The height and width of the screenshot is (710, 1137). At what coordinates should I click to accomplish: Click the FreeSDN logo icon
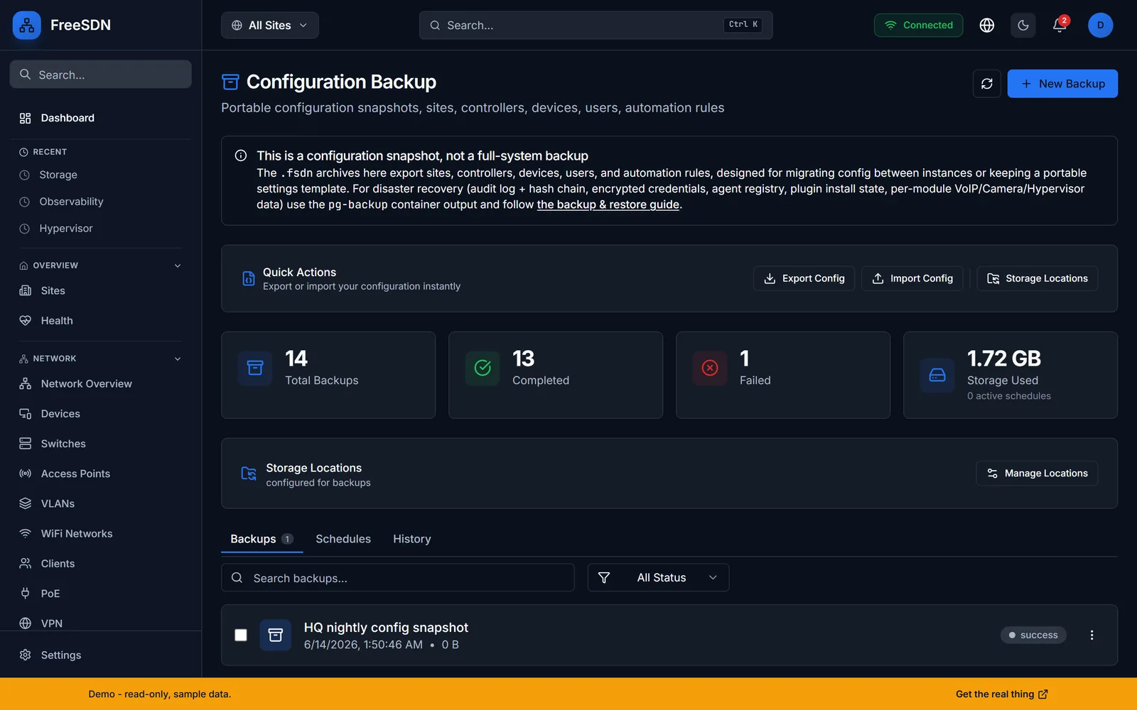coord(26,25)
